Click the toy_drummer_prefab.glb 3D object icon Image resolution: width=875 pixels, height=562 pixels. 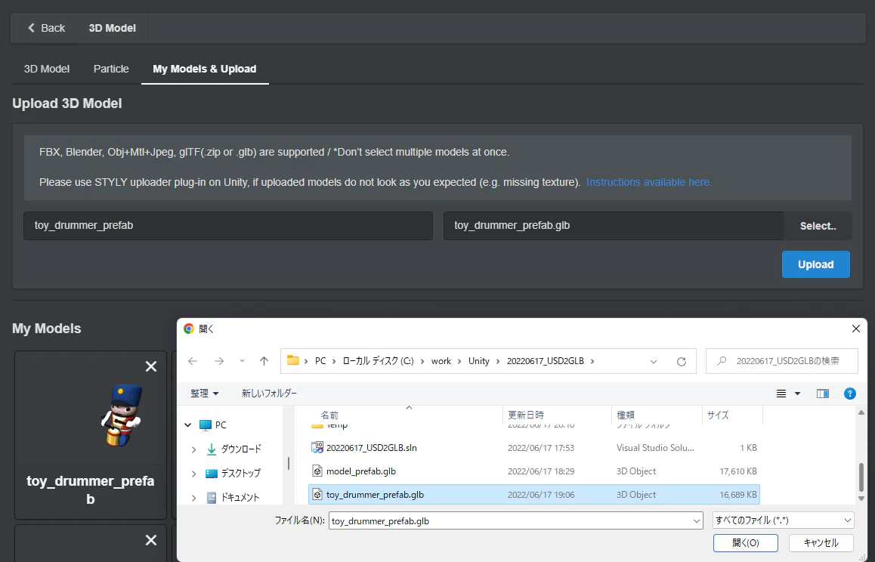point(317,495)
